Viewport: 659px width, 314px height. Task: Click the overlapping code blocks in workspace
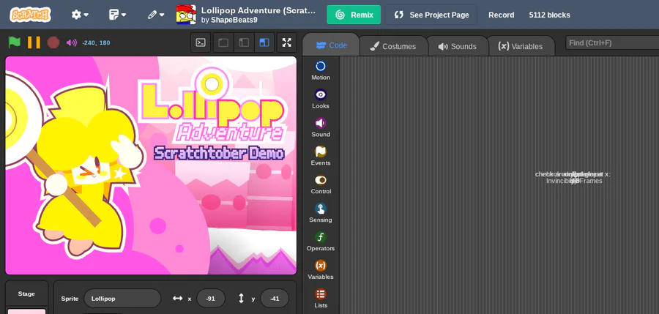[x=573, y=177]
